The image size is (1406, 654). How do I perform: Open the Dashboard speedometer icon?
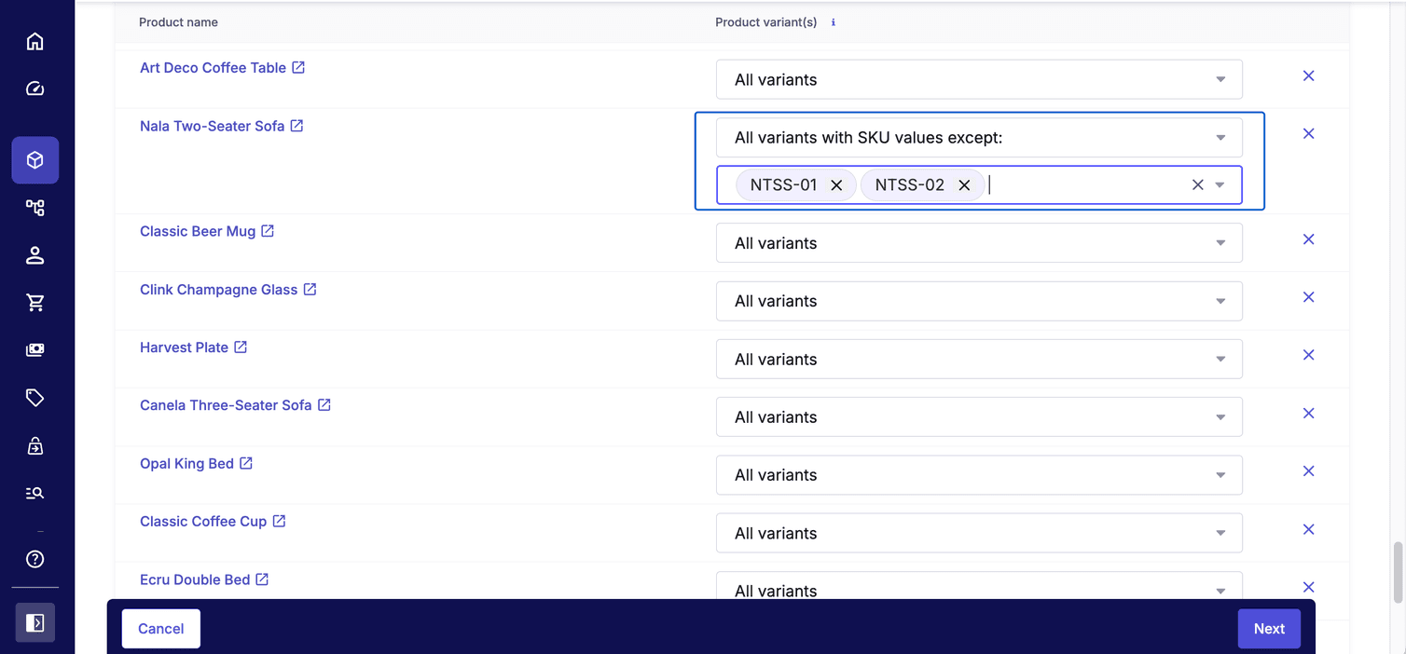34,88
